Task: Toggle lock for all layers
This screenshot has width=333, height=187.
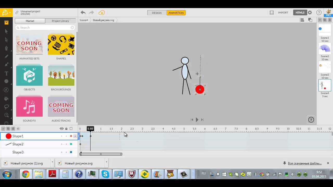Action: tap(66, 129)
